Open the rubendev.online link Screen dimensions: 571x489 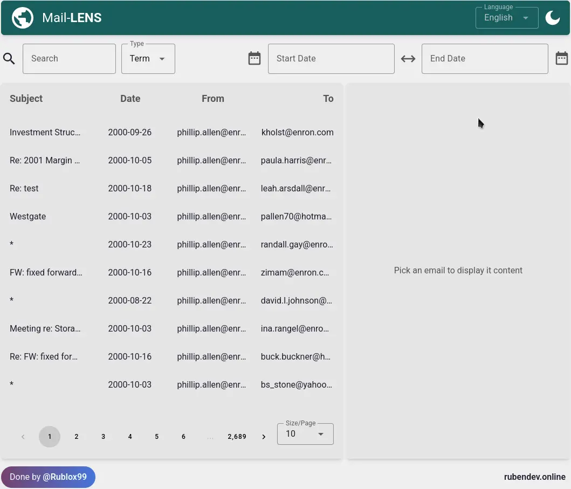[x=534, y=477]
